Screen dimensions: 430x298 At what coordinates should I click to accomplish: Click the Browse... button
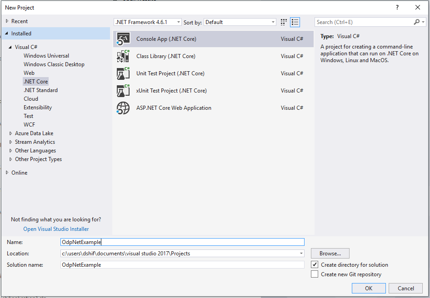click(x=330, y=254)
